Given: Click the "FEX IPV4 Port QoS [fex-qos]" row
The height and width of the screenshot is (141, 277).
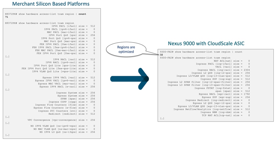Looking at the screenshot, I should click(66, 53).
